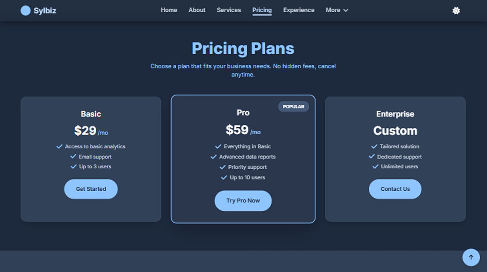Click checkmark next to Priority support
Image resolution: width=487 pixels, height=272 pixels.
click(222, 167)
